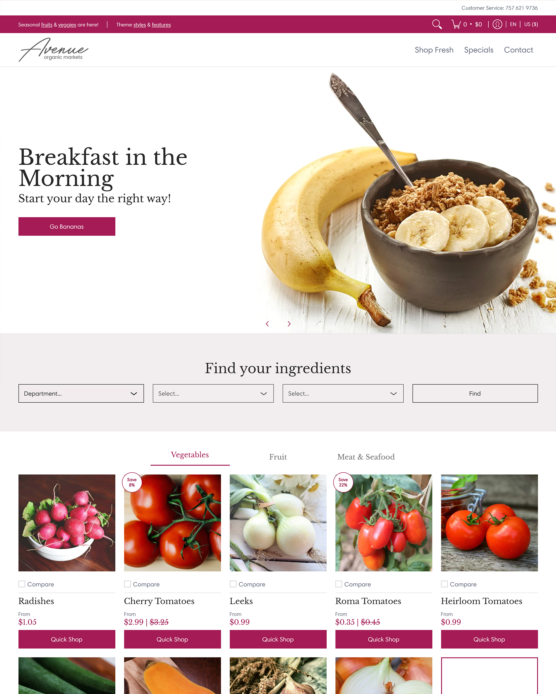Click the search icon to open search

pos(437,24)
